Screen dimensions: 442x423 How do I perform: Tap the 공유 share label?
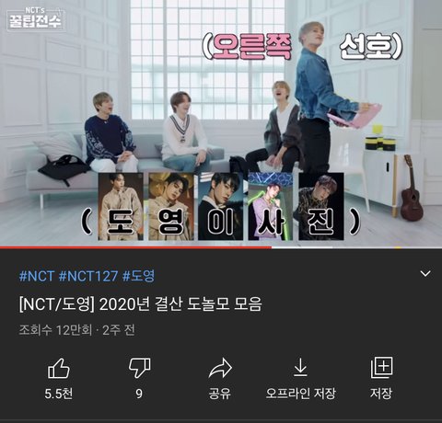coord(220,394)
